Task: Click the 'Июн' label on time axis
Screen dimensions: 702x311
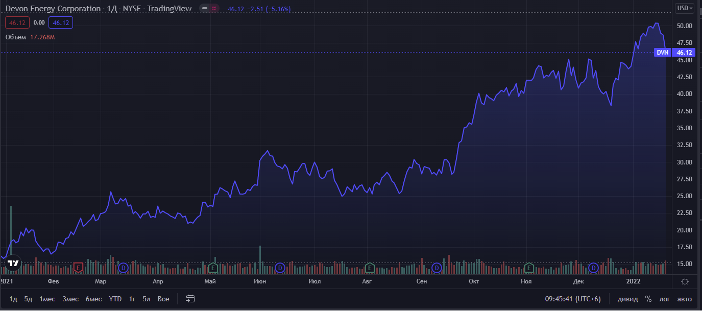Action: click(259, 281)
